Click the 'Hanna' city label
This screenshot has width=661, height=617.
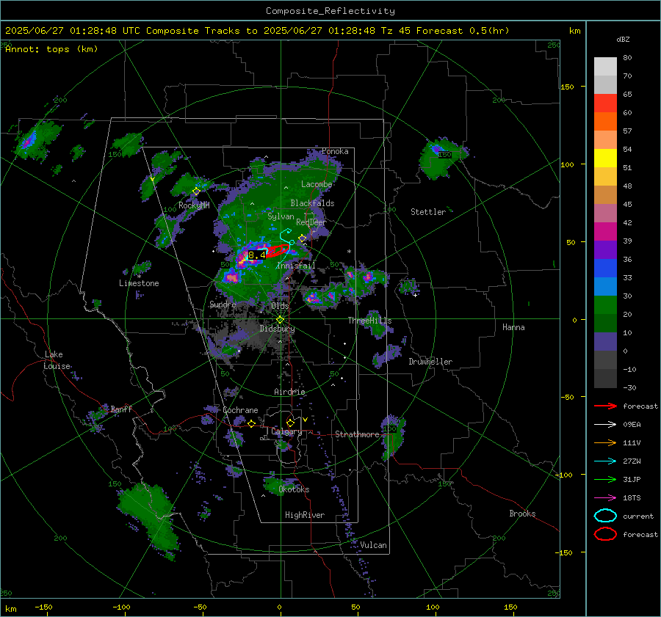point(513,327)
